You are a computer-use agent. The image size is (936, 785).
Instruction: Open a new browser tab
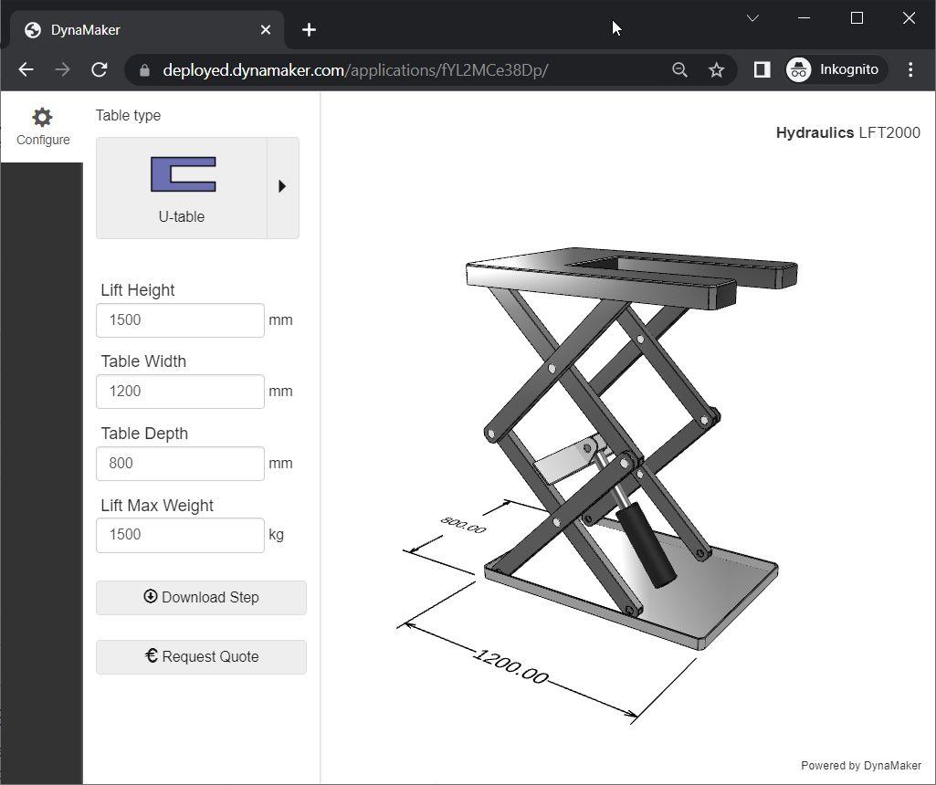[x=309, y=30]
